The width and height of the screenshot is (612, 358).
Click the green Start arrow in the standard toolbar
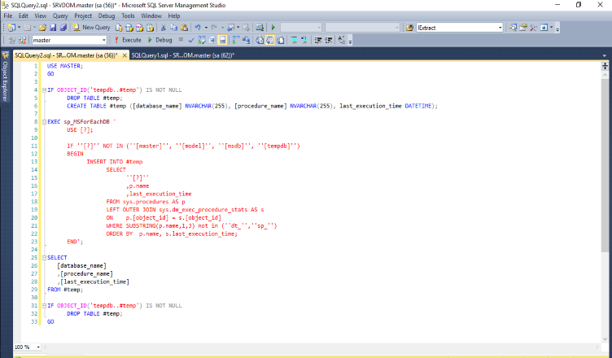pyautogui.click(x=273, y=28)
